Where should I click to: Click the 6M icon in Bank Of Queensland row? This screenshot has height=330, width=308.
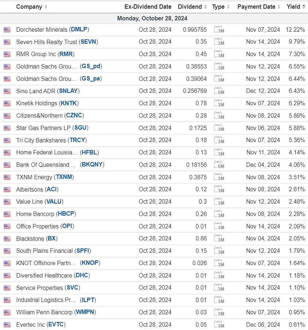[219, 165]
